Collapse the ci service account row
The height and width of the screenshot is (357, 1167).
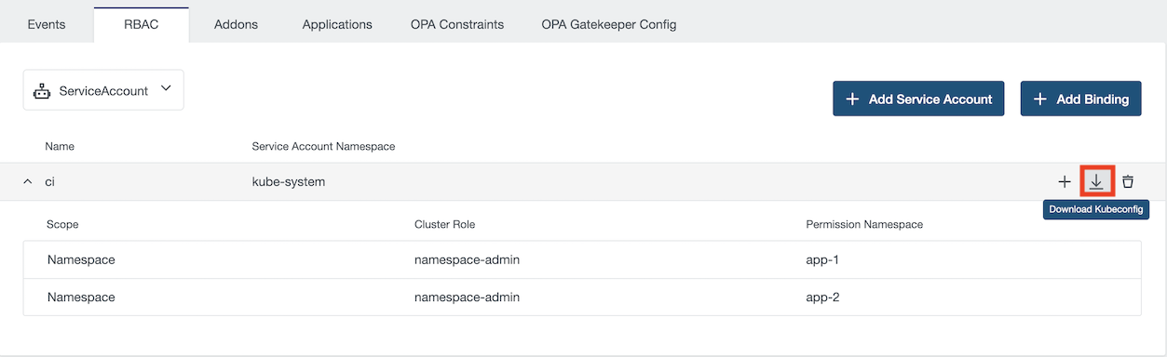coord(27,181)
